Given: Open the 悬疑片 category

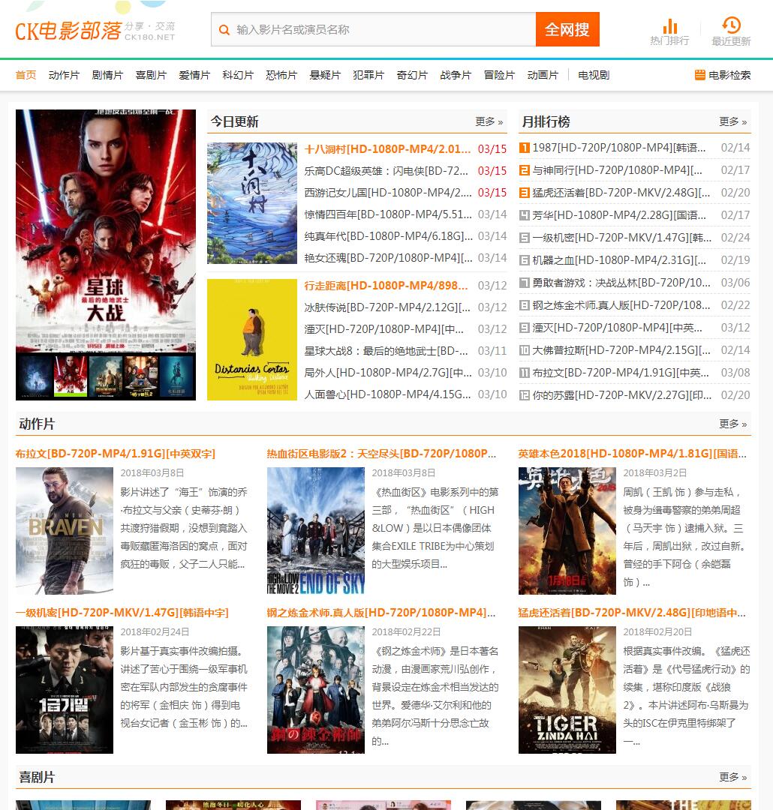Looking at the screenshot, I should [325, 75].
